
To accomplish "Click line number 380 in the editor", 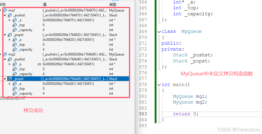I will click(143, 96).
